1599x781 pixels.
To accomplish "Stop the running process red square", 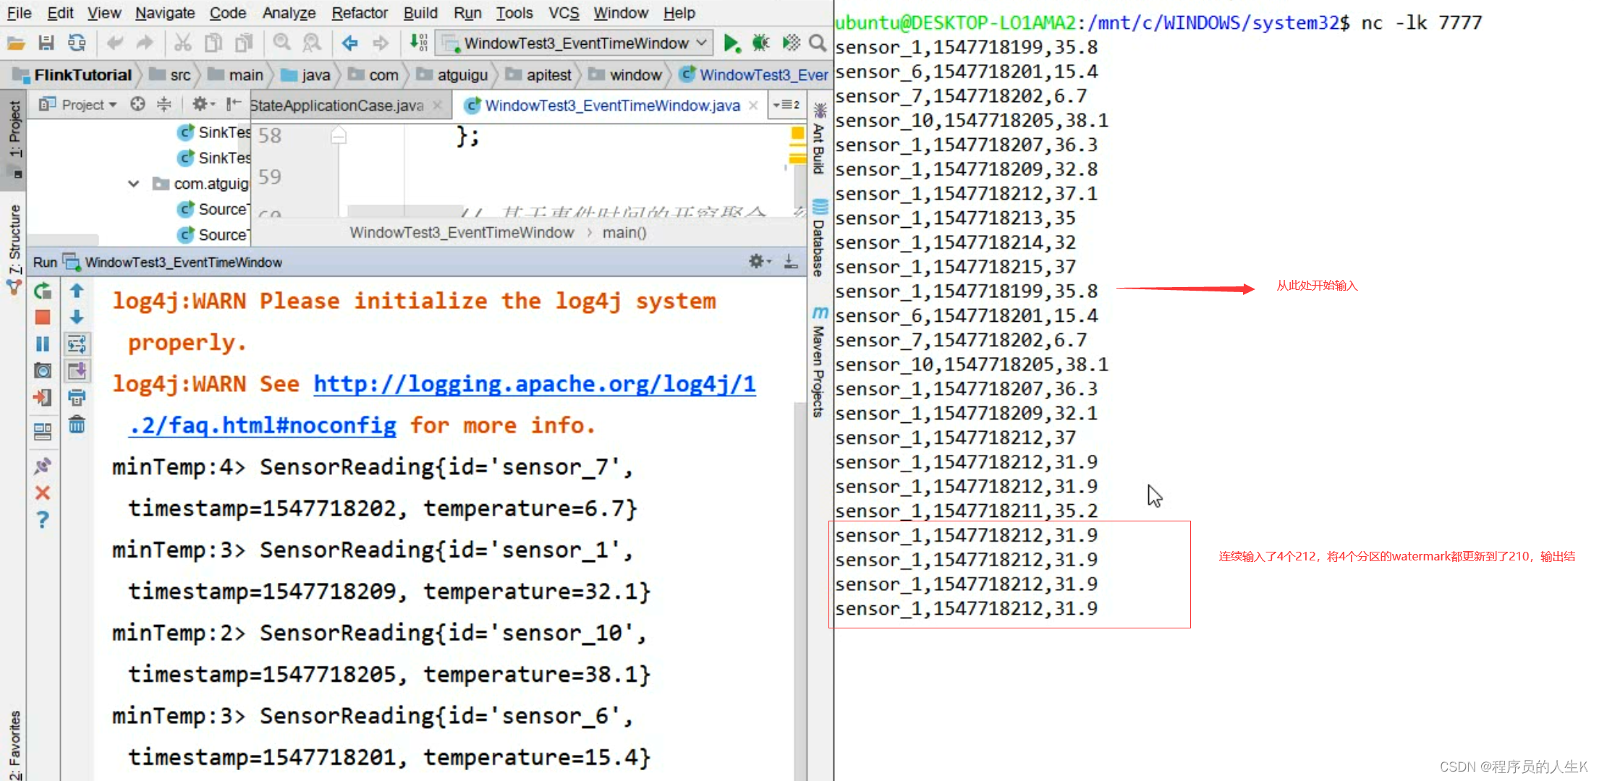I will [x=43, y=317].
